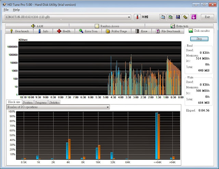219x169 pixels.
Task: Select the Programs sub-tab
Action: pos(41,102)
